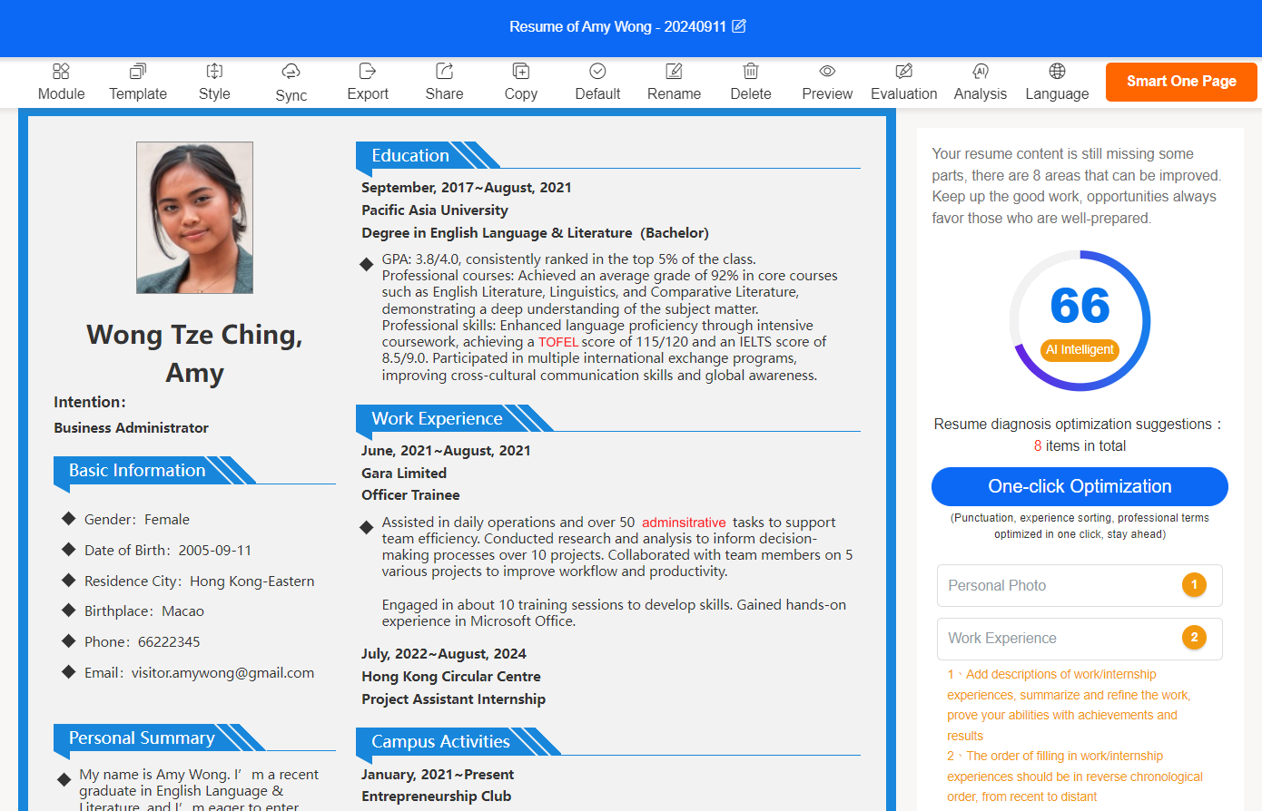Click the Smart One Page button
Screen dimensions: 1262x811
pyautogui.click(x=1181, y=82)
